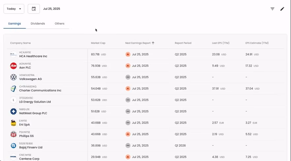
Task: Open the Today period dropdown
Action: (x=14, y=9)
